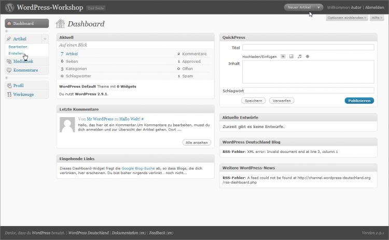
Task: Click the Spam comments link
Action: (x=188, y=76)
